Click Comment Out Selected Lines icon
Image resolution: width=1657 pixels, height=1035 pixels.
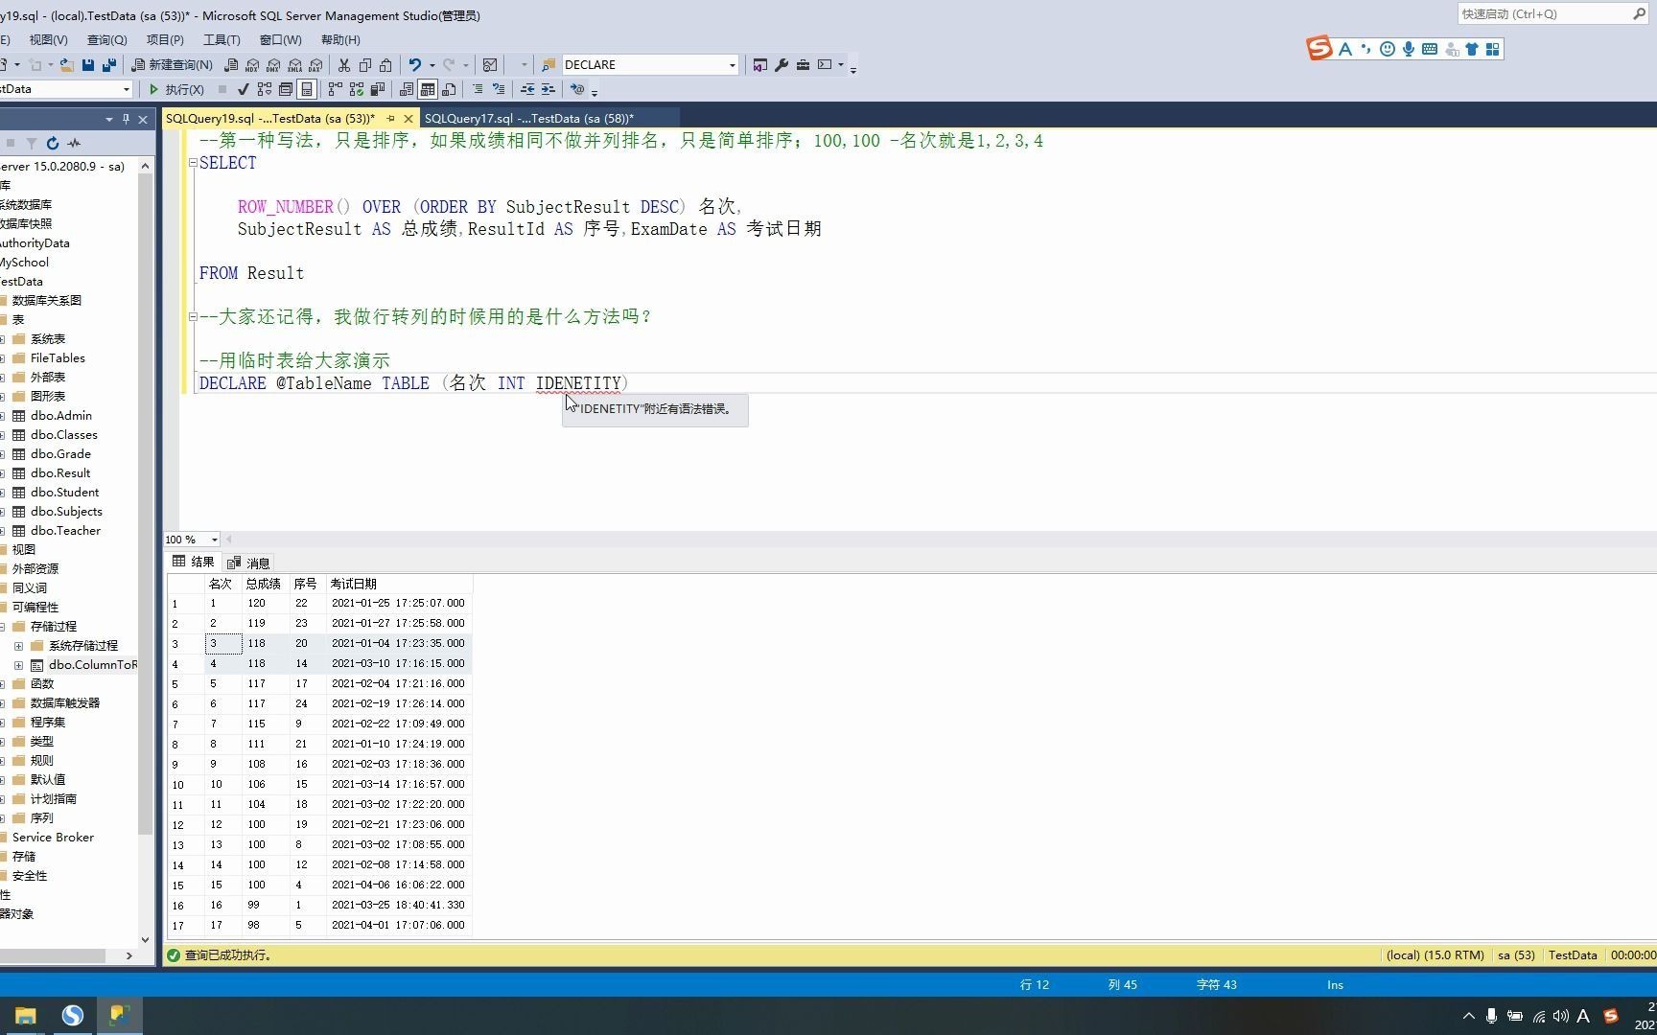(x=478, y=89)
